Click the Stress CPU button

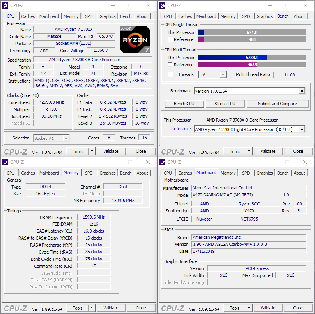point(225,104)
